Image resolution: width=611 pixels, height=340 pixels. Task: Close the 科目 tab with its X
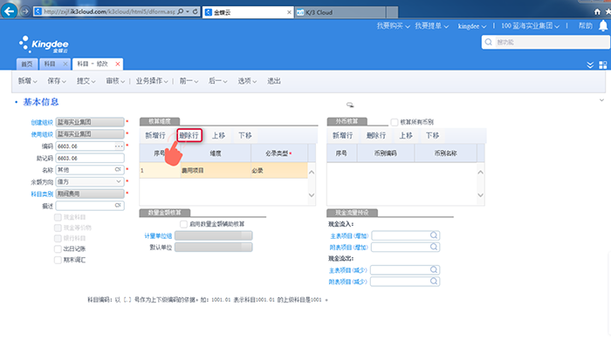(65, 64)
